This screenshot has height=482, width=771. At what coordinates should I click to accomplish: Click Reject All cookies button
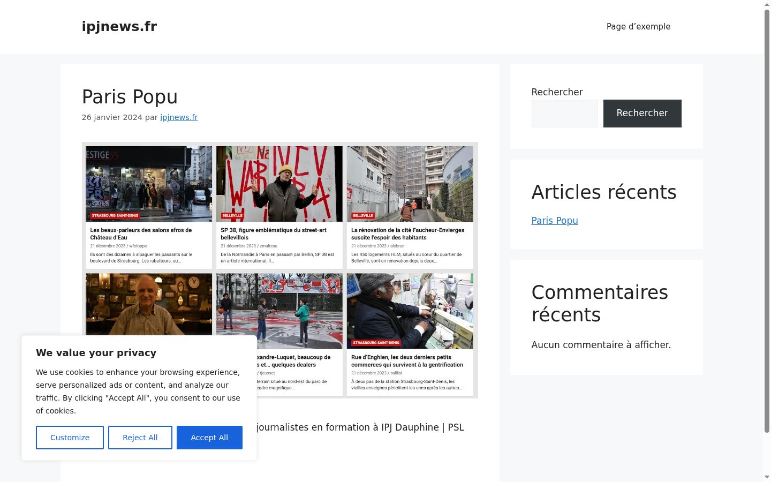tap(140, 438)
